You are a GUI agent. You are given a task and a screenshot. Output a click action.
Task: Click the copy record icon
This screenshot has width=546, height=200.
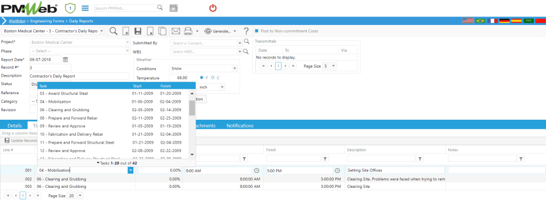(162, 31)
